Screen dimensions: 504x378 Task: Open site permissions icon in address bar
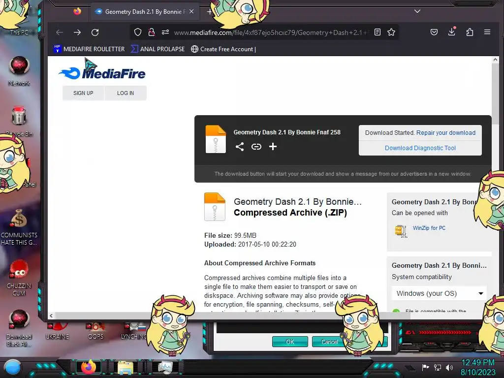point(165,32)
